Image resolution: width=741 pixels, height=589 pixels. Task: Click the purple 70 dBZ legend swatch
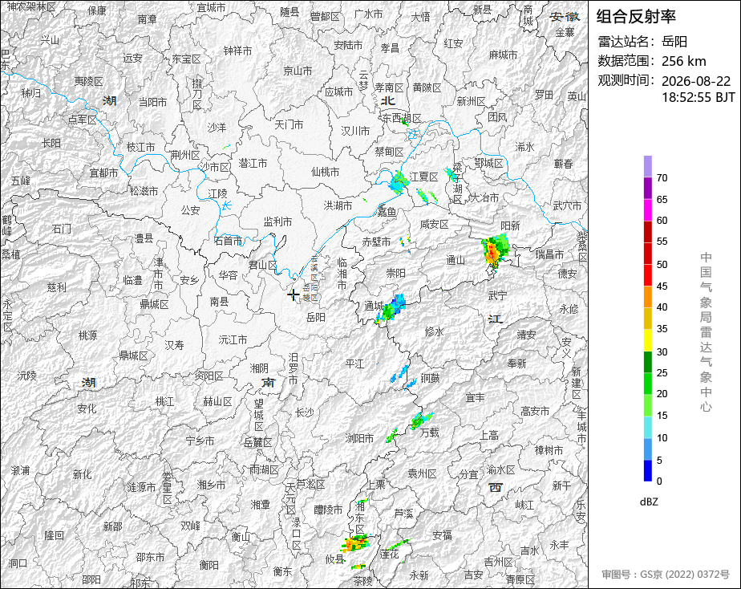pos(647,166)
